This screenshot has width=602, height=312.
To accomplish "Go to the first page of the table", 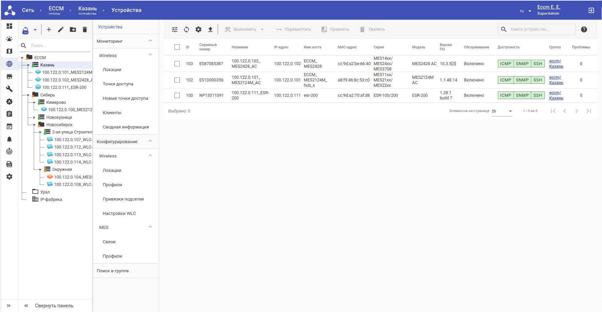I will 553,111.
